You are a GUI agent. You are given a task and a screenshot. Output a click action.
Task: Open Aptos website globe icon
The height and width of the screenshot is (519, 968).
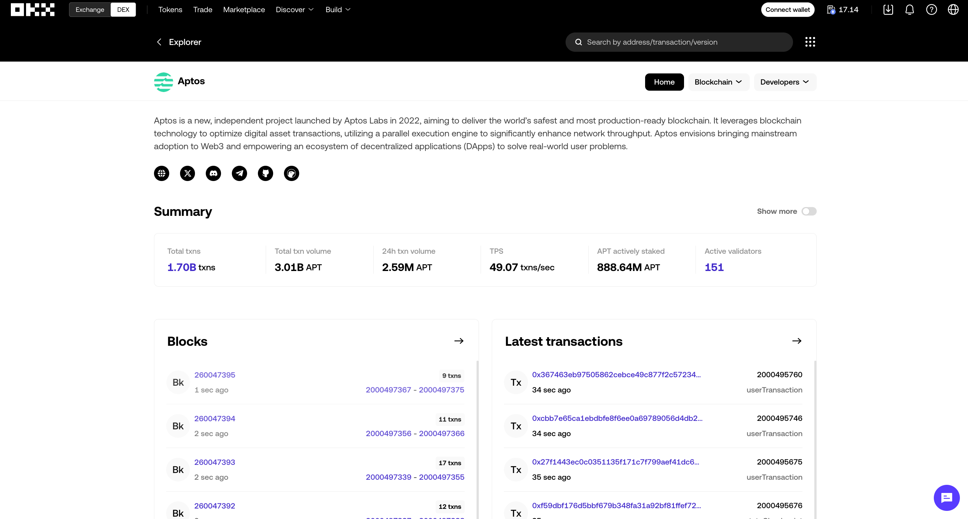(x=161, y=173)
